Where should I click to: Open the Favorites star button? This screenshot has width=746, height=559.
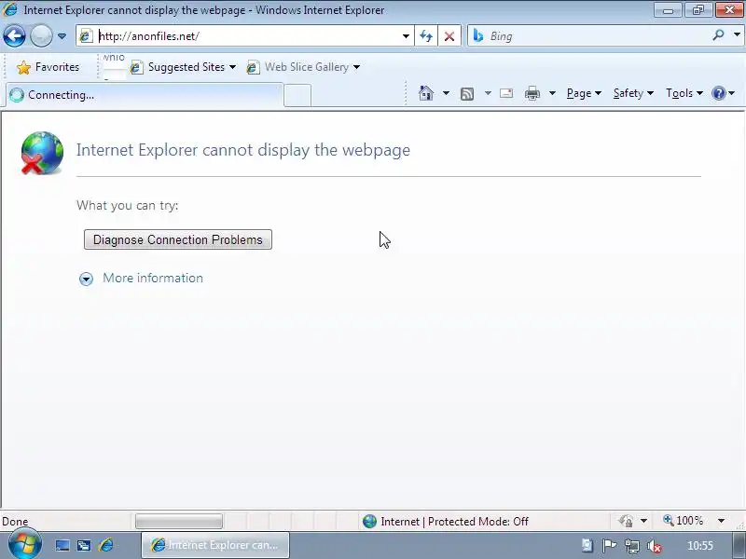48,67
